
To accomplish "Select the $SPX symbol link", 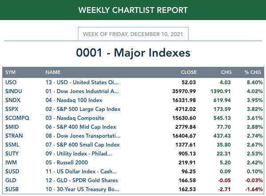I will tap(12, 109).
